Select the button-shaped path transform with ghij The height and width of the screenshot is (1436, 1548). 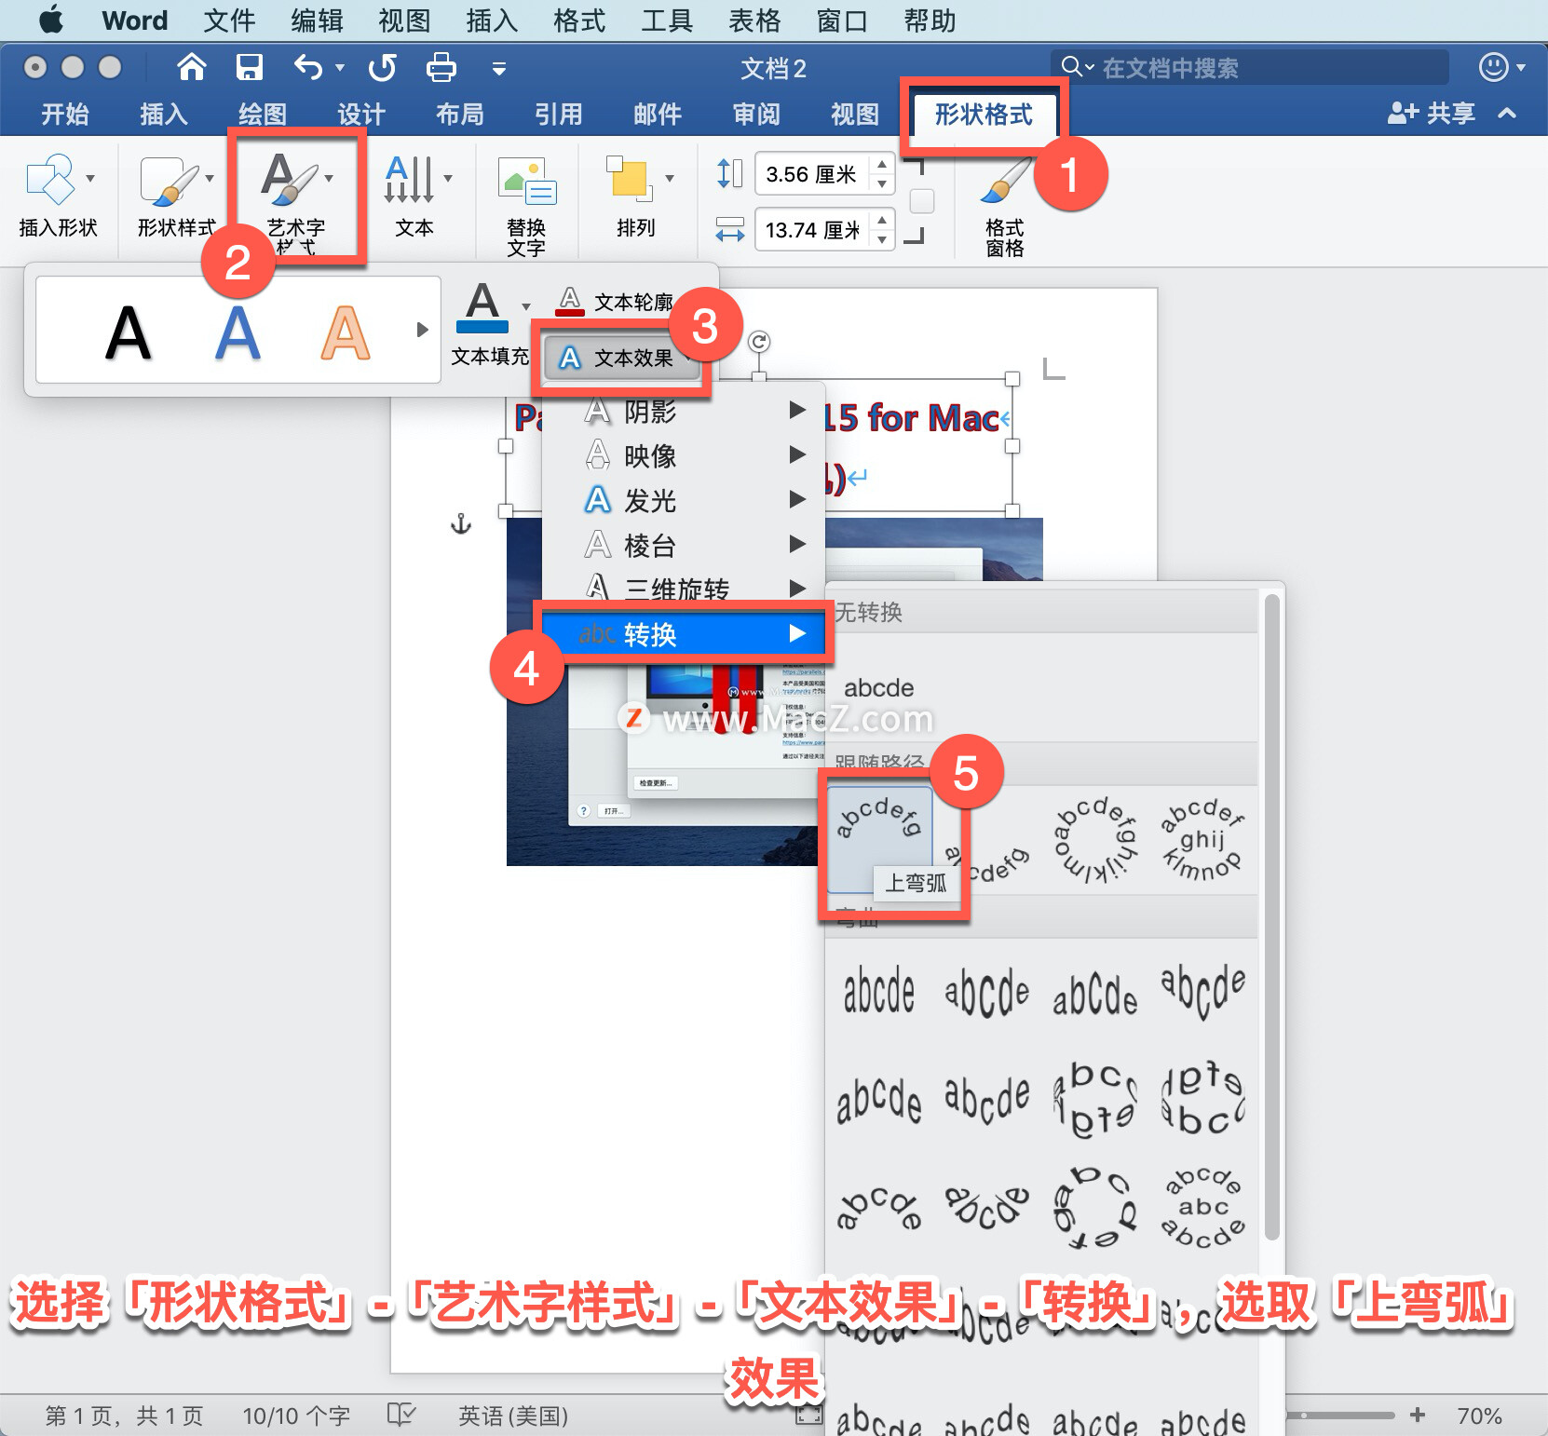coord(1202,838)
